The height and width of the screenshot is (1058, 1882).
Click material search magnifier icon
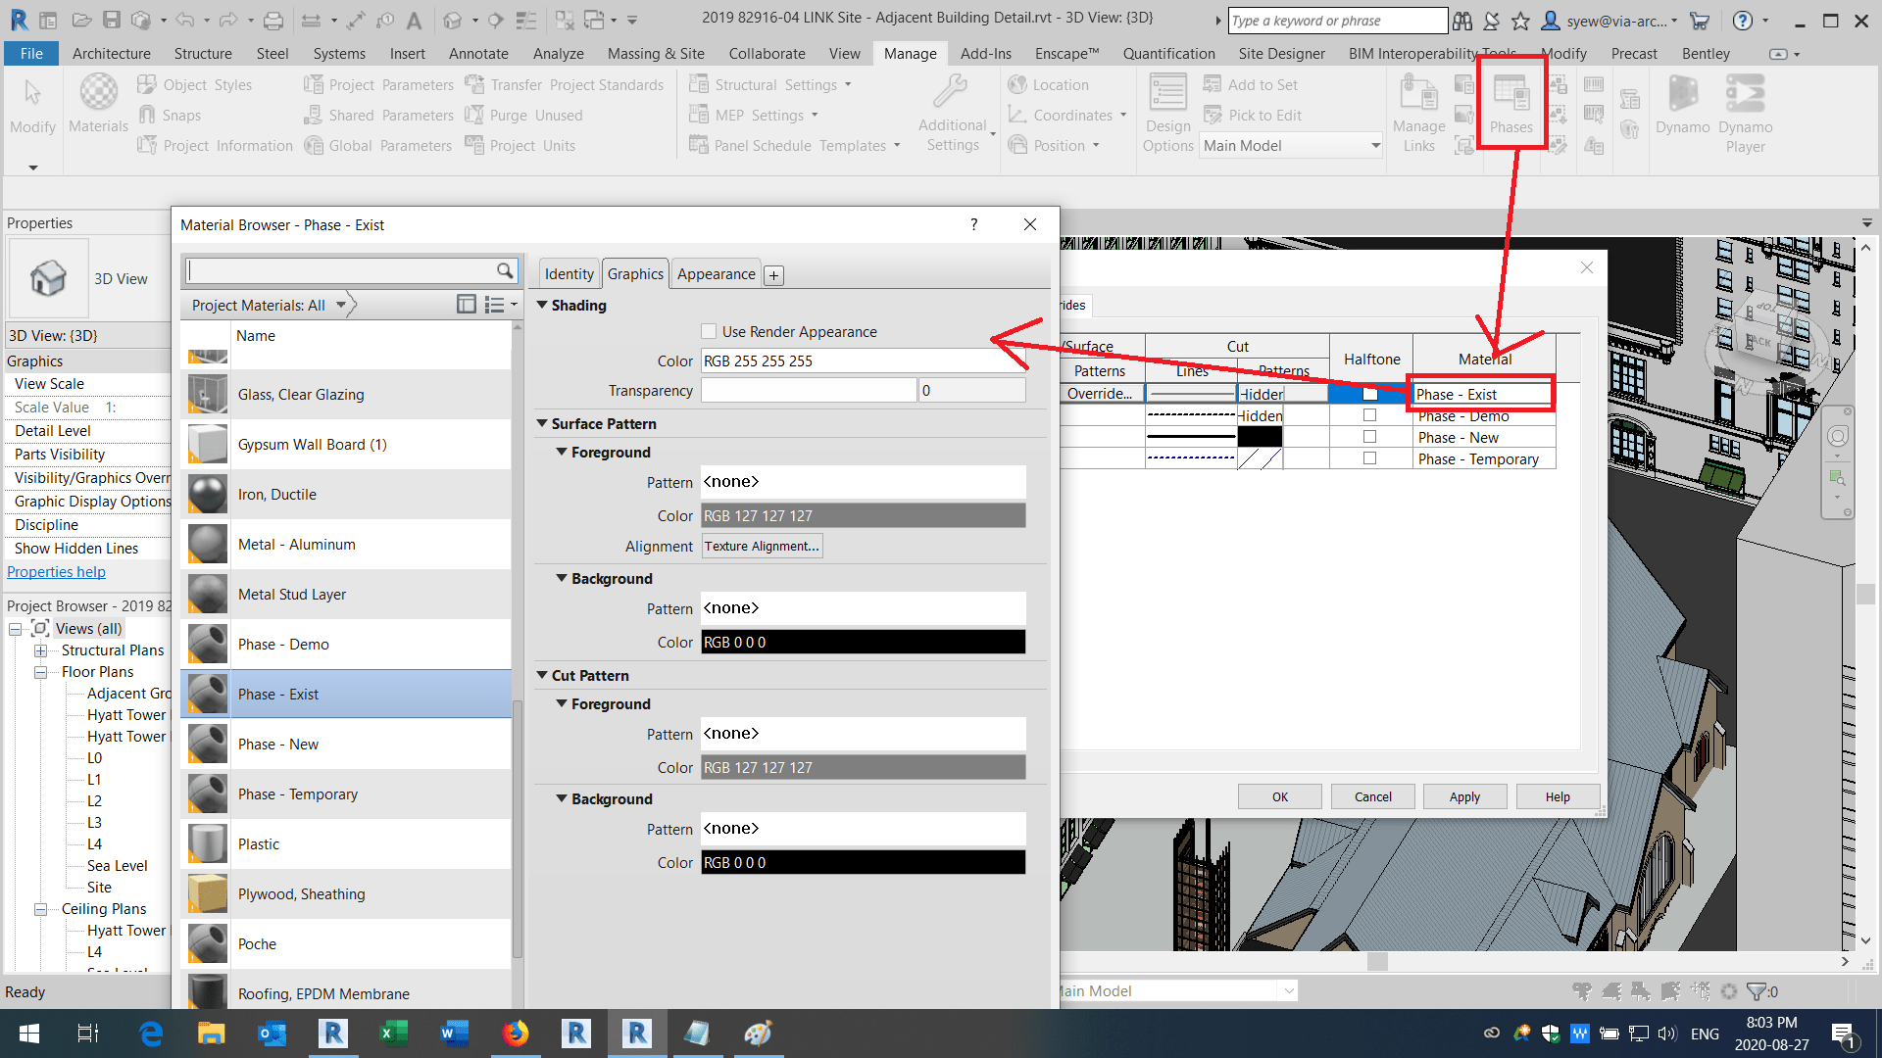coord(504,270)
